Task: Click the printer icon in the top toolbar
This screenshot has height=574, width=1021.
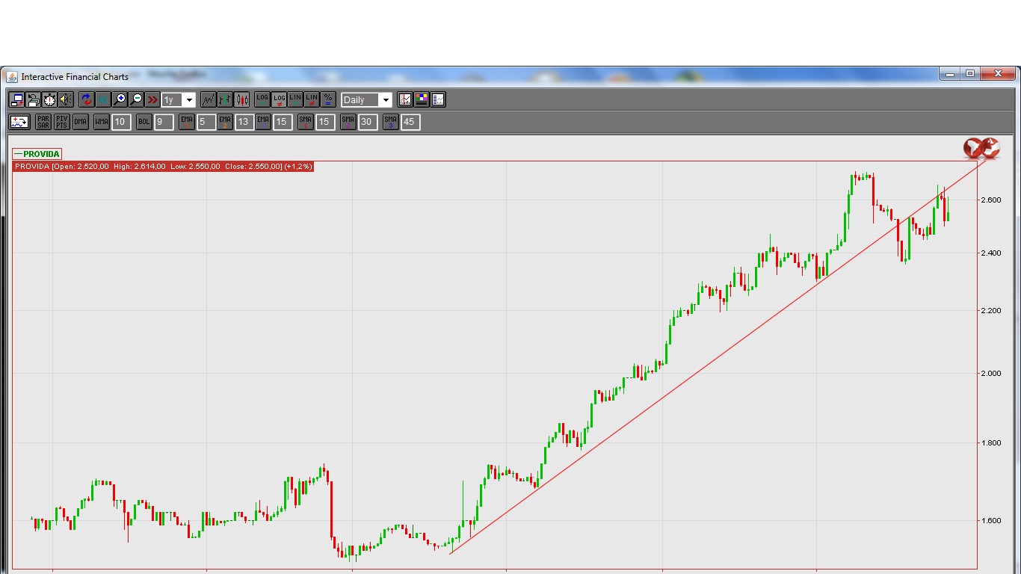Action: [x=33, y=99]
